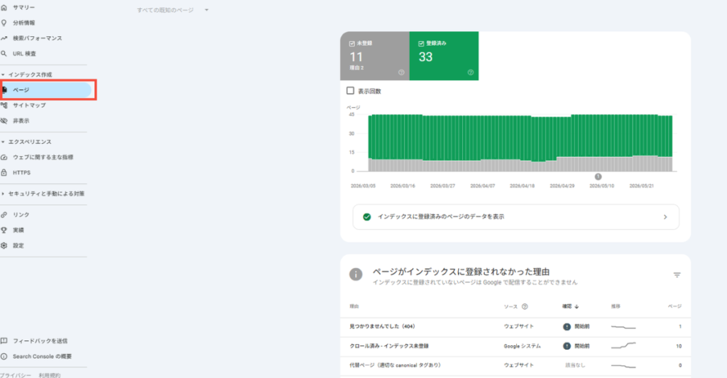Click help icon next to ソース header

(x=525, y=306)
